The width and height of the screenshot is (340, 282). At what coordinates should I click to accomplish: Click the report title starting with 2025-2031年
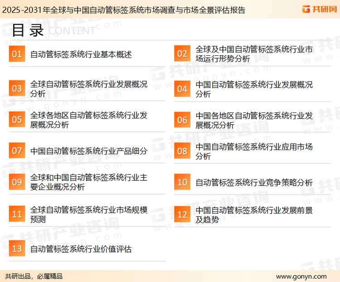(124, 10)
